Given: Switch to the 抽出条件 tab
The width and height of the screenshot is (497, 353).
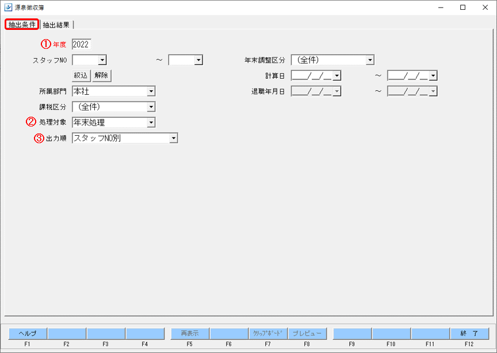Looking at the screenshot, I should (x=22, y=24).
